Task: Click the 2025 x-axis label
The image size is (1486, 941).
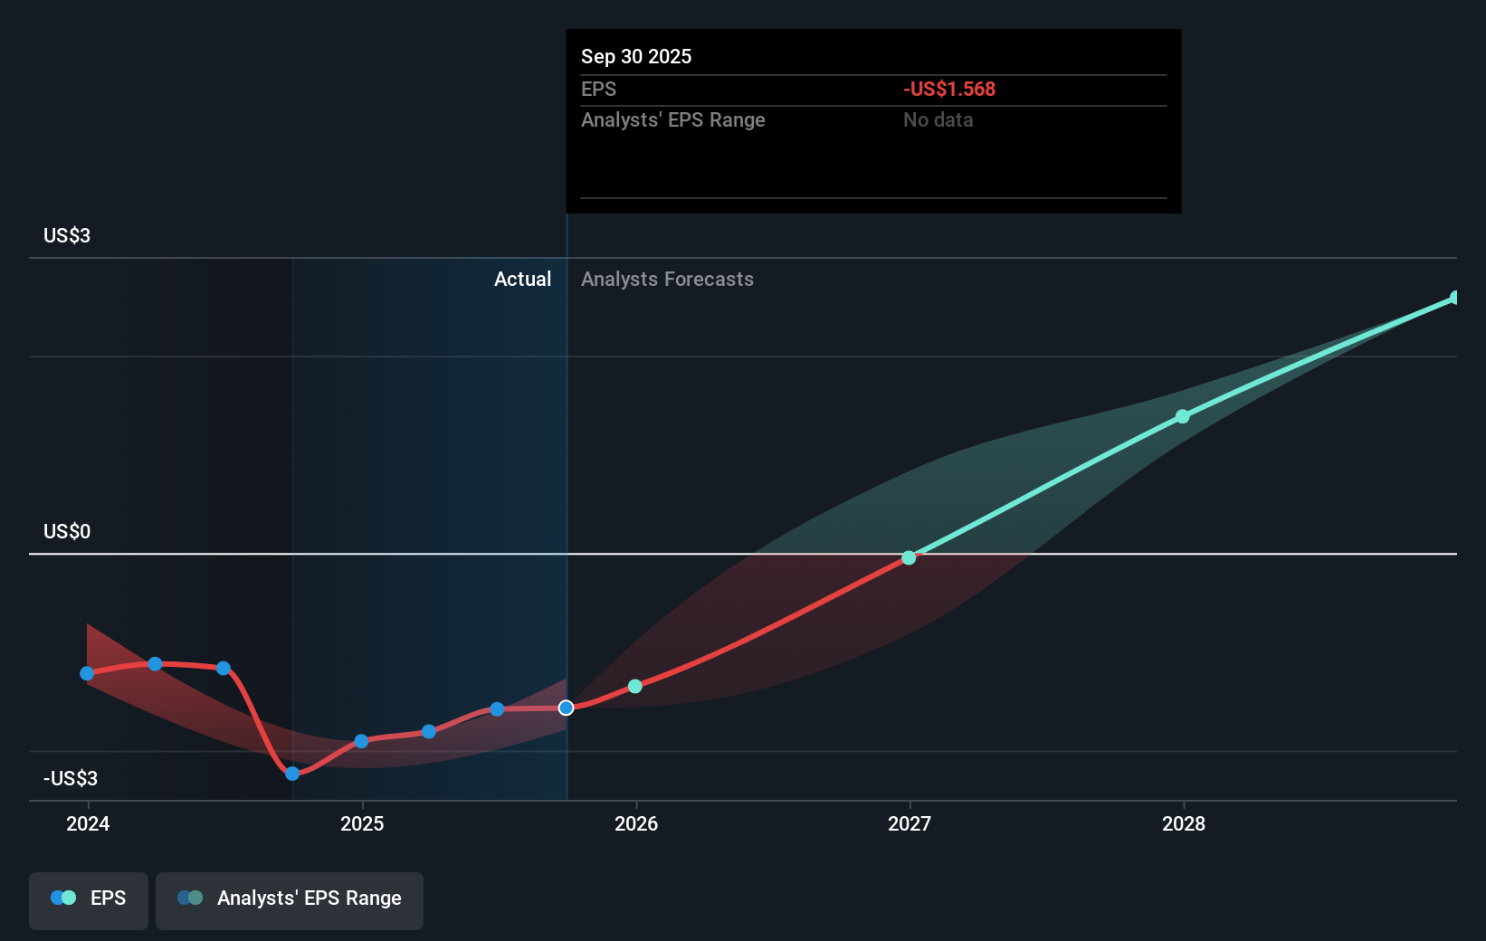Action: (x=362, y=823)
